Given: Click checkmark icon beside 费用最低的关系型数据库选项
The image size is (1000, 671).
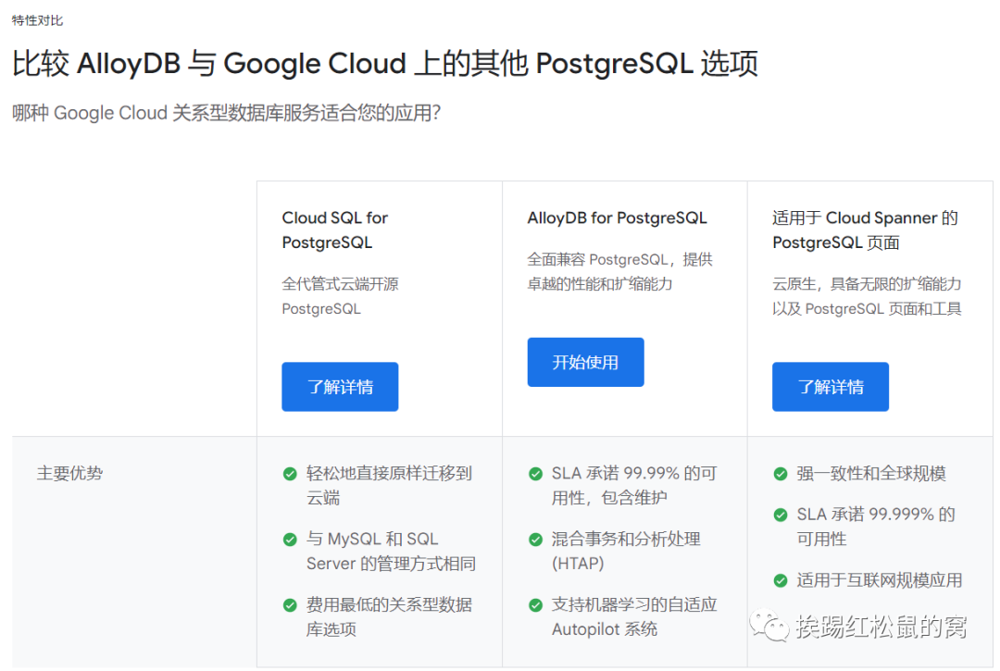Looking at the screenshot, I should 290,605.
